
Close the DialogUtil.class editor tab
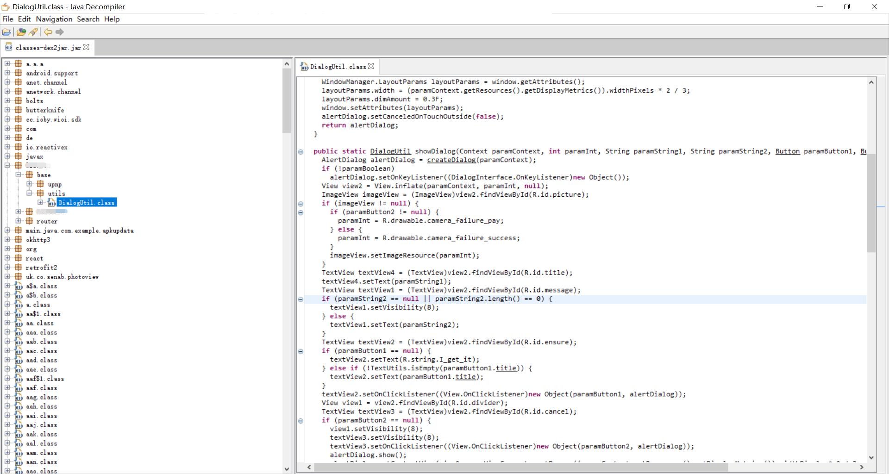(371, 67)
